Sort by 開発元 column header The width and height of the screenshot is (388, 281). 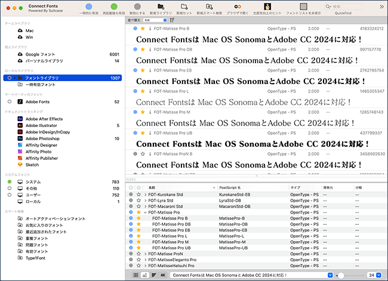click(x=337, y=188)
